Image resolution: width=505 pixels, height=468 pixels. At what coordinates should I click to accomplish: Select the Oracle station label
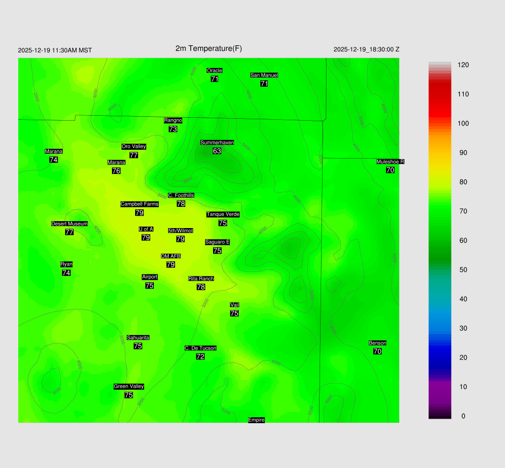pos(215,70)
